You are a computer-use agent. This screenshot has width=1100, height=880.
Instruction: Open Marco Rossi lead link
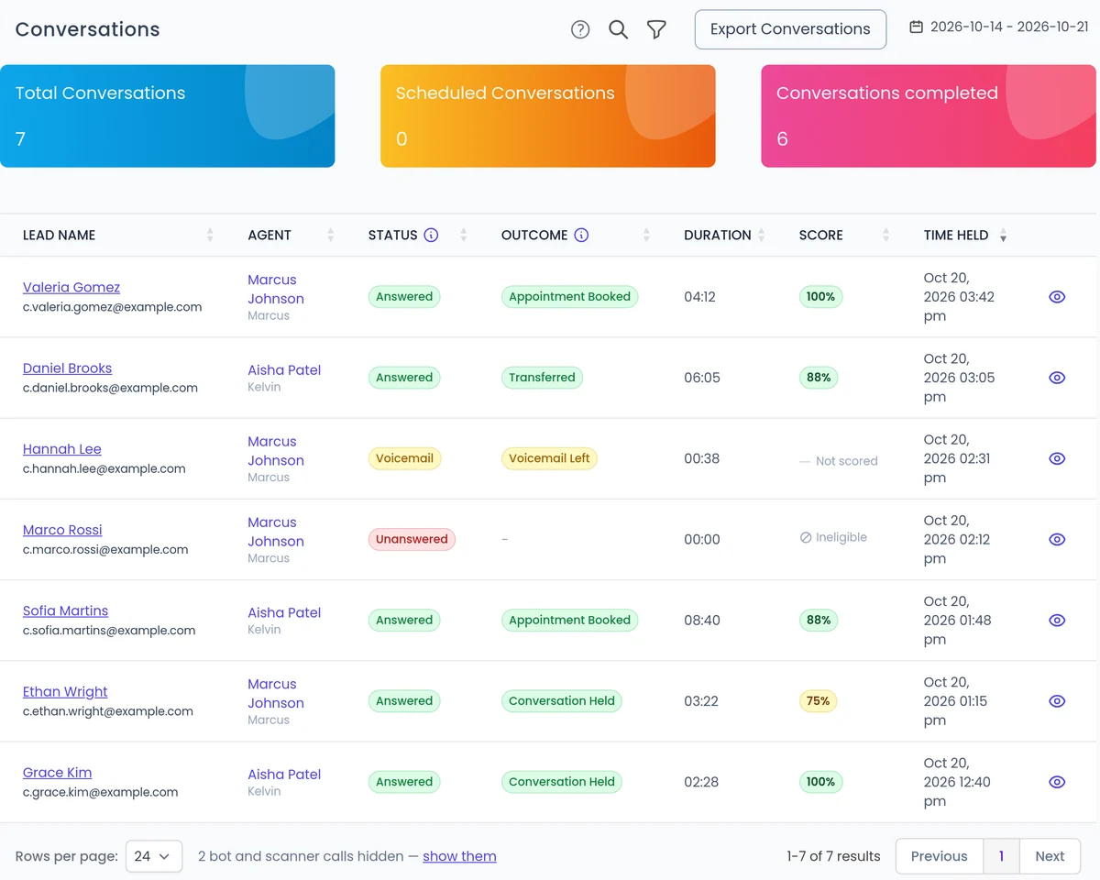pos(62,530)
